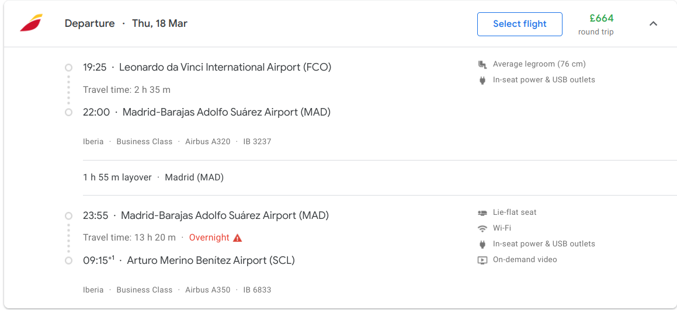Screen dimensions: 677x310
Task: Click the £664 round trip price
Action: [601, 19]
